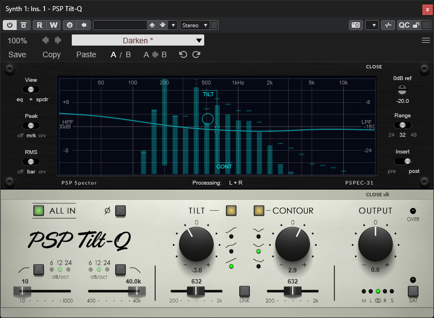434x318 pixels.
Task: Click Save in preset bar
Action: click(17, 54)
